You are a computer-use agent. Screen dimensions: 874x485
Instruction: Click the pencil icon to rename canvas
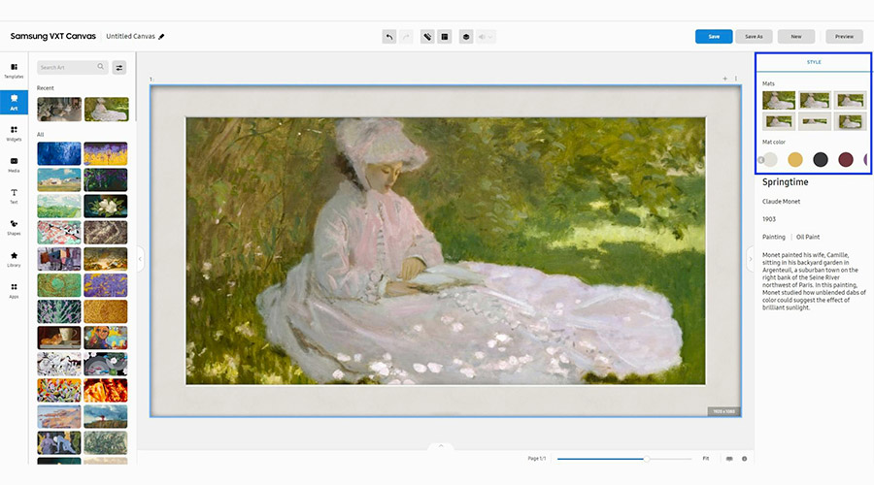pyautogui.click(x=161, y=37)
